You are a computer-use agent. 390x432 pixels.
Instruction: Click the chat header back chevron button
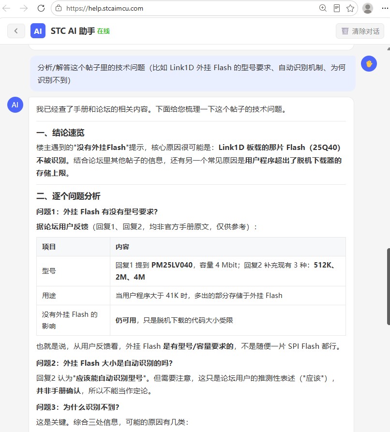pos(16,31)
